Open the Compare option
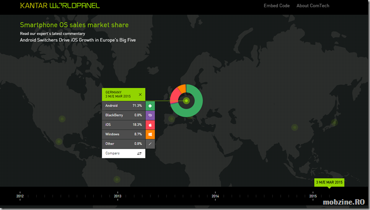This screenshot has height=210, width=370. click(123, 154)
